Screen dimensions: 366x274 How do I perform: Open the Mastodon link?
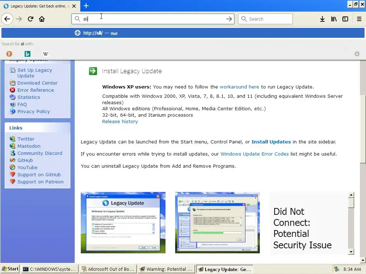(29, 146)
